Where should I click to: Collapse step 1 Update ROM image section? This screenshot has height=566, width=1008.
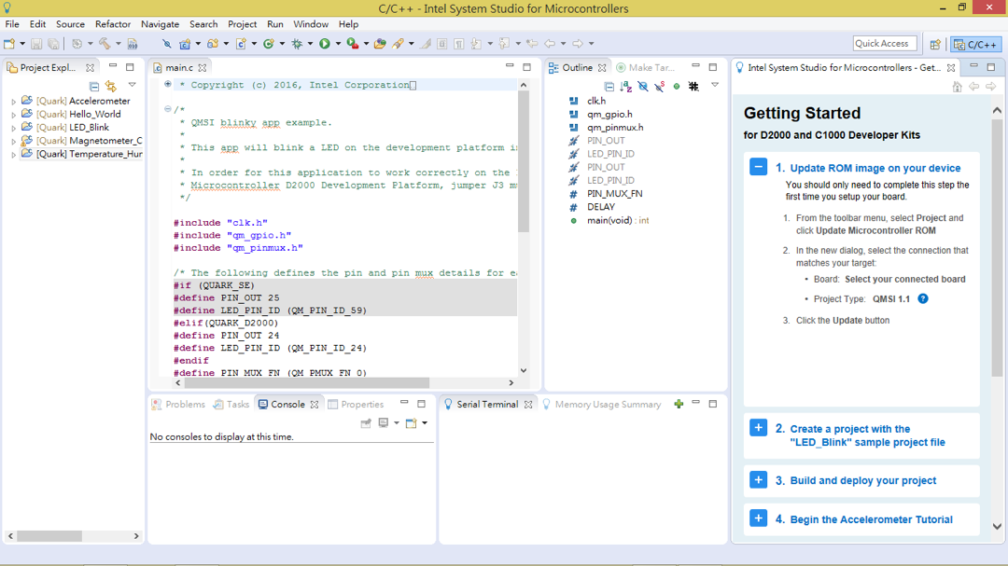point(758,167)
